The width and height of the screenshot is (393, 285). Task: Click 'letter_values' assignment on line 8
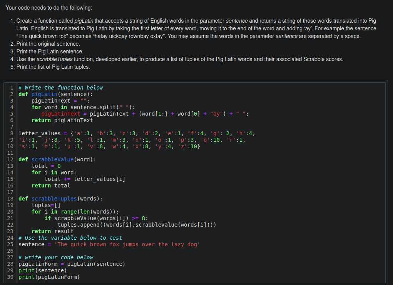coord(137,133)
